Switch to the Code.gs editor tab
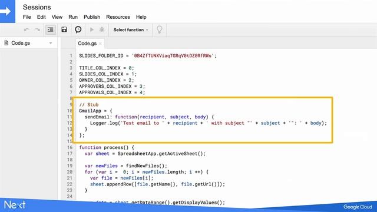 pyautogui.click(x=87, y=44)
